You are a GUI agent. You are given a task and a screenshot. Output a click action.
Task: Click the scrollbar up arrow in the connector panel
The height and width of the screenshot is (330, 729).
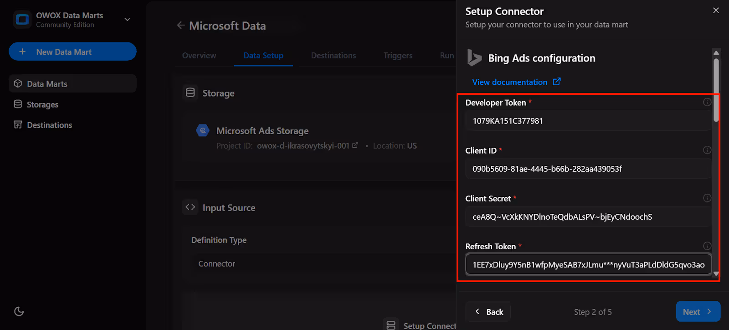pyautogui.click(x=716, y=52)
